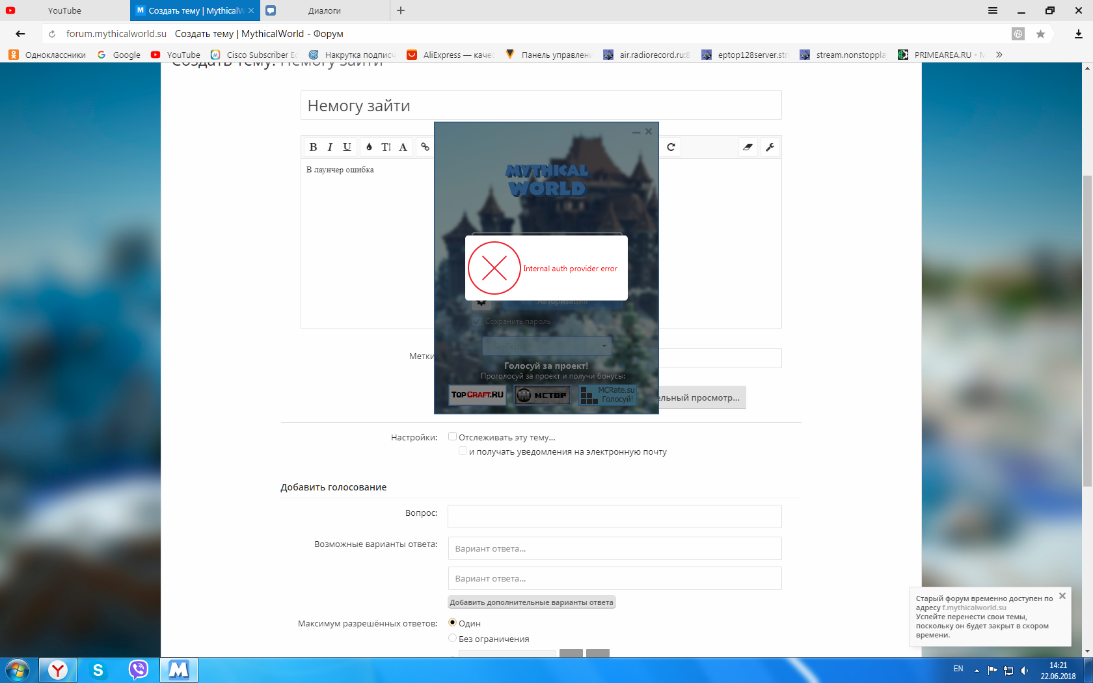Image resolution: width=1093 pixels, height=683 pixels.
Task: Follow the f.mythicalworld.su link in popup
Action: pos(974,608)
